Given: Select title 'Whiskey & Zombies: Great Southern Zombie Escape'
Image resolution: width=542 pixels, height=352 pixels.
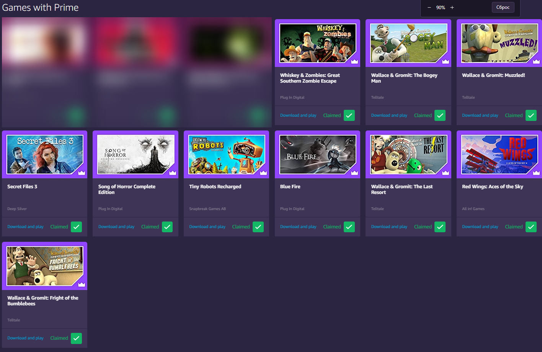Looking at the screenshot, I should (310, 78).
